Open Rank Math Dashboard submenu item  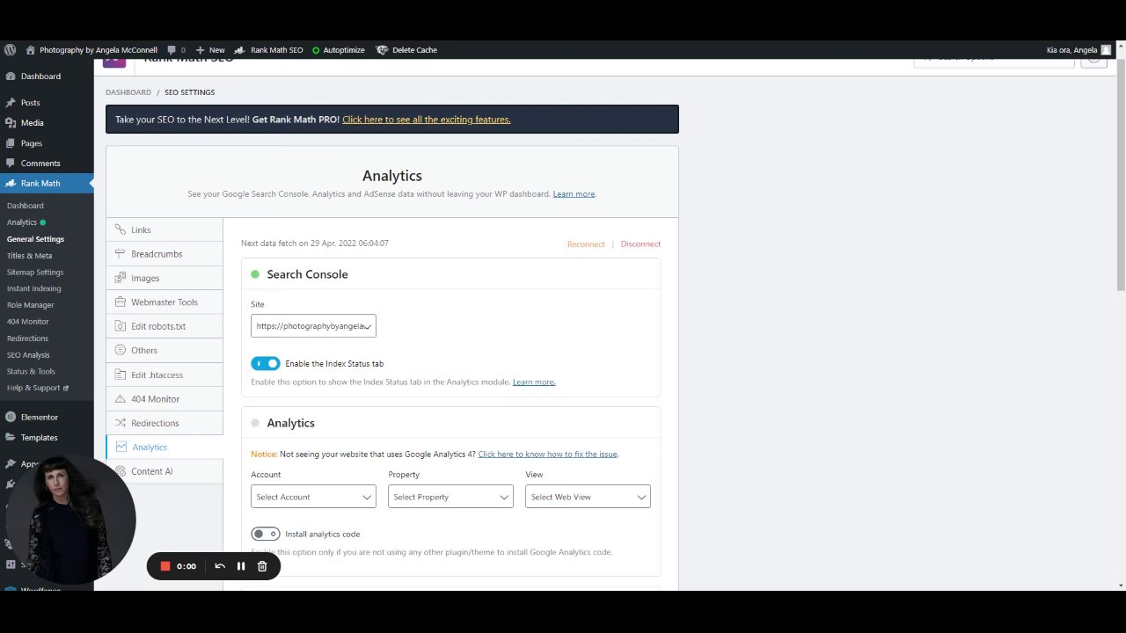[x=26, y=206]
